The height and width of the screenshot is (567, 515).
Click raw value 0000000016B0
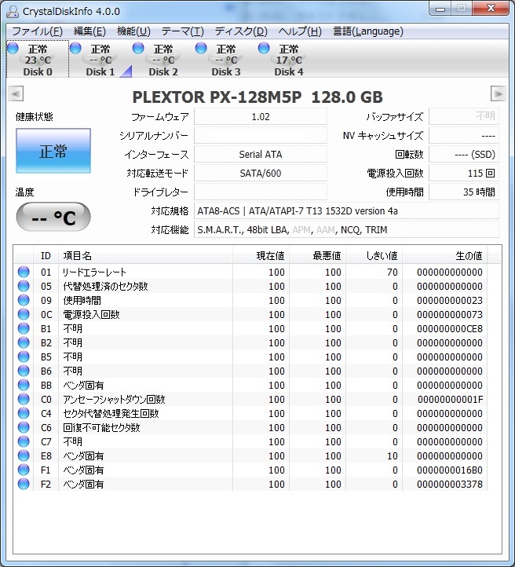click(x=450, y=470)
